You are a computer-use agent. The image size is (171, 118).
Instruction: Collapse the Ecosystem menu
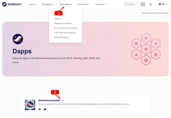point(66,4)
